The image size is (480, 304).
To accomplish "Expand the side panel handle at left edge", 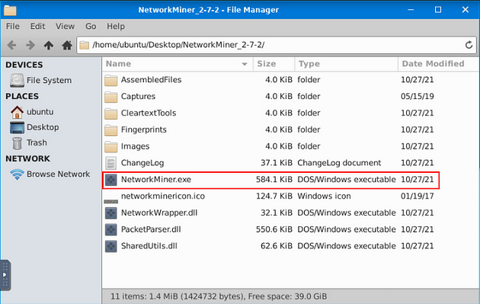I will [x=5, y=275].
